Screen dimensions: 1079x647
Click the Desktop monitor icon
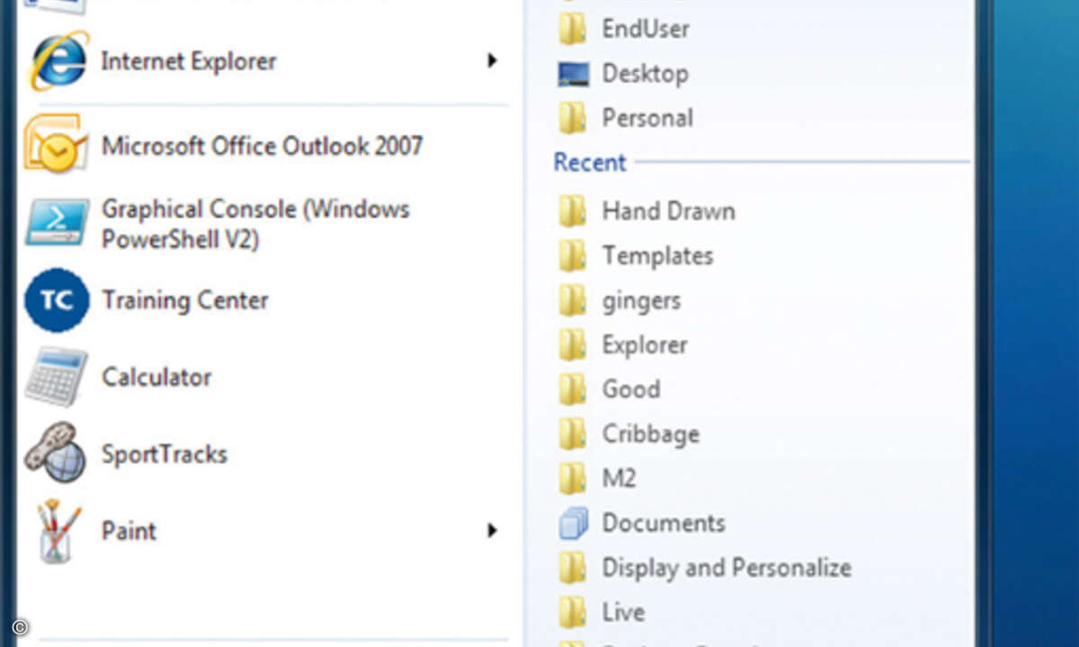(x=573, y=74)
